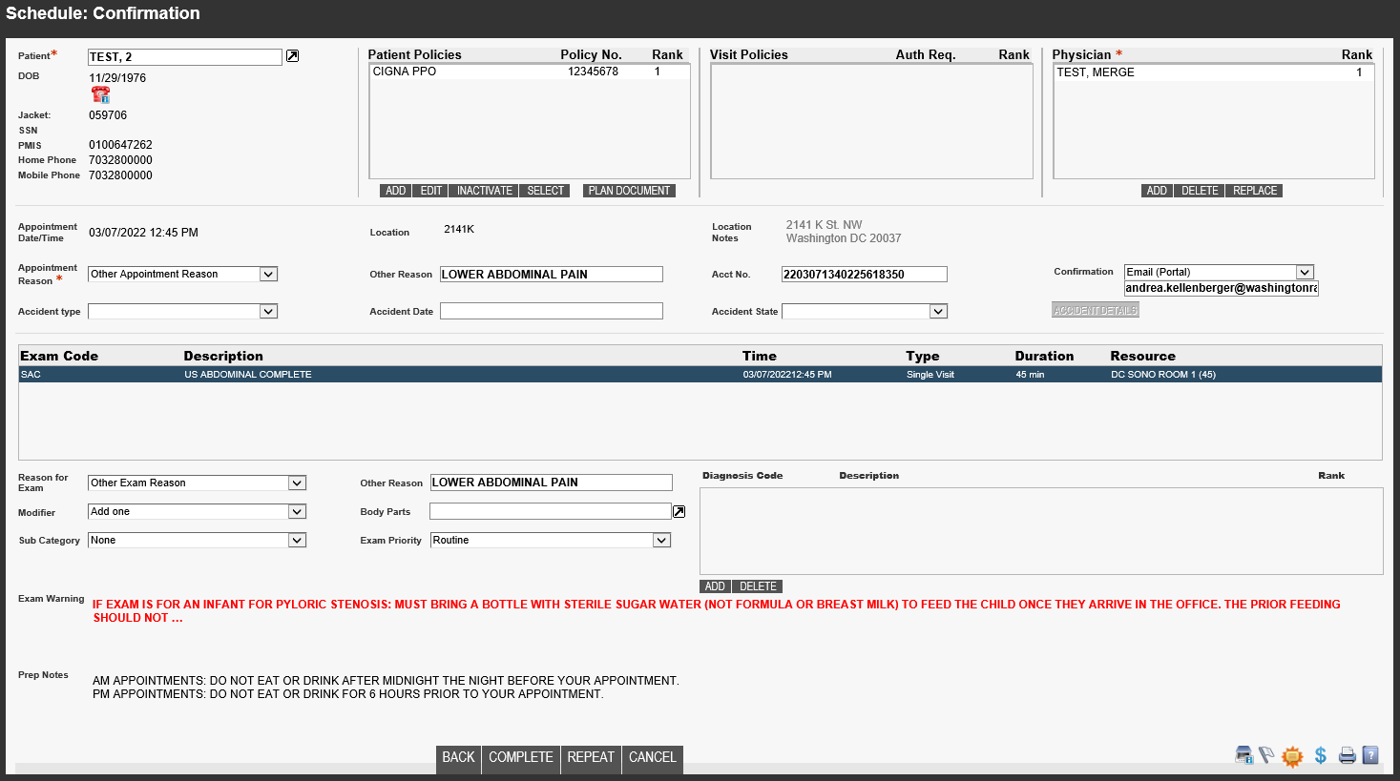Click the 45 min duration cell
Viewport: 1400px width, 781px height.
1030,375
